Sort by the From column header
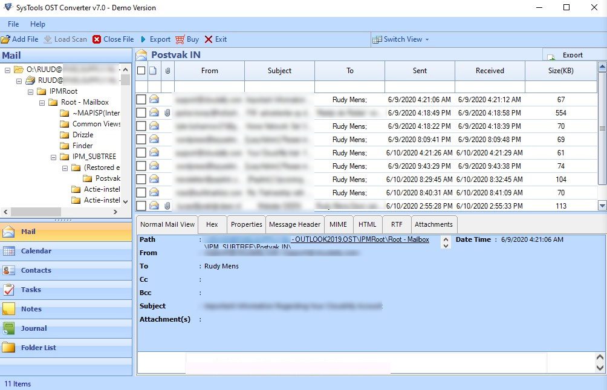The width and height of the screenshot is (607, 390). click(x=209, y=71)
